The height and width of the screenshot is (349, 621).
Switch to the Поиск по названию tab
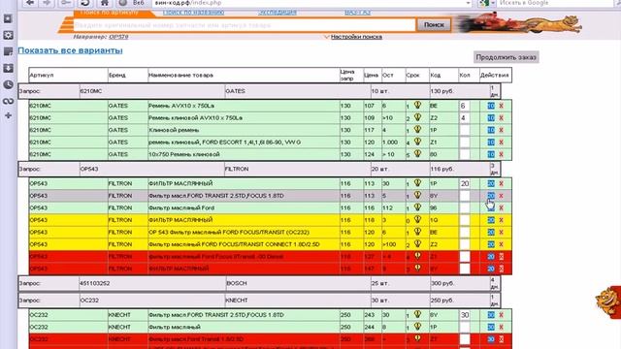pos(193,13)
